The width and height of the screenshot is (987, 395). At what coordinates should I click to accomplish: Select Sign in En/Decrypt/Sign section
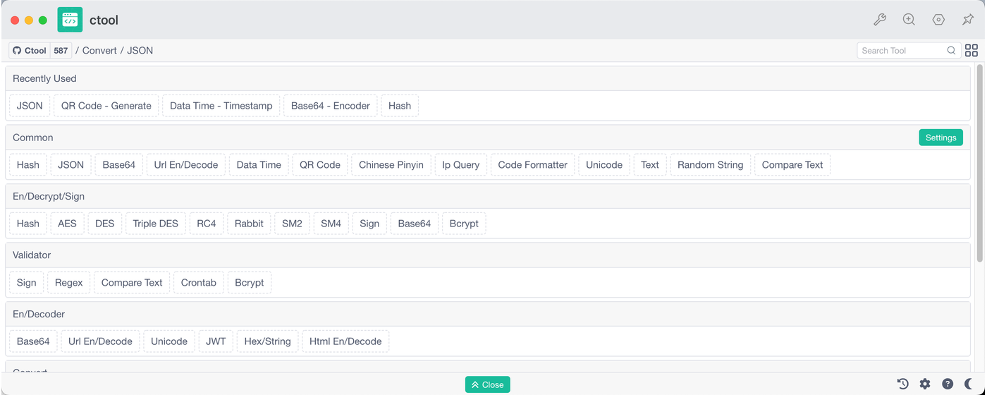(x=369, y=224)
